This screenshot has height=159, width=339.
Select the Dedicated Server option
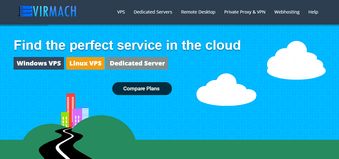coord(137,63)
